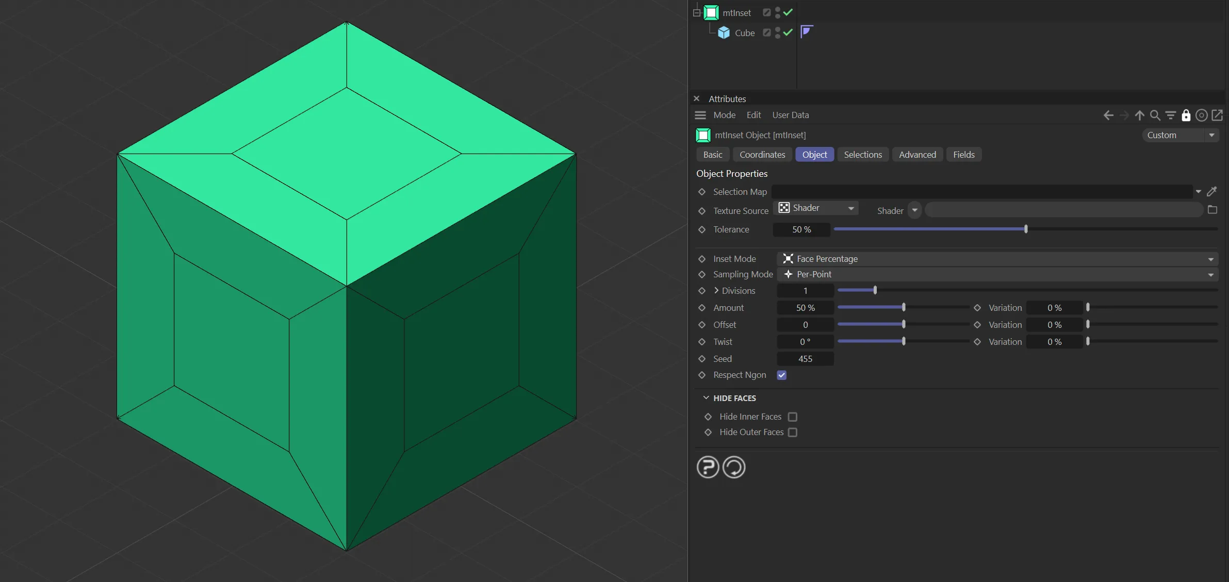Toggle the lock element icon
Screen dimensions: 1229x582
(1186, 115)
